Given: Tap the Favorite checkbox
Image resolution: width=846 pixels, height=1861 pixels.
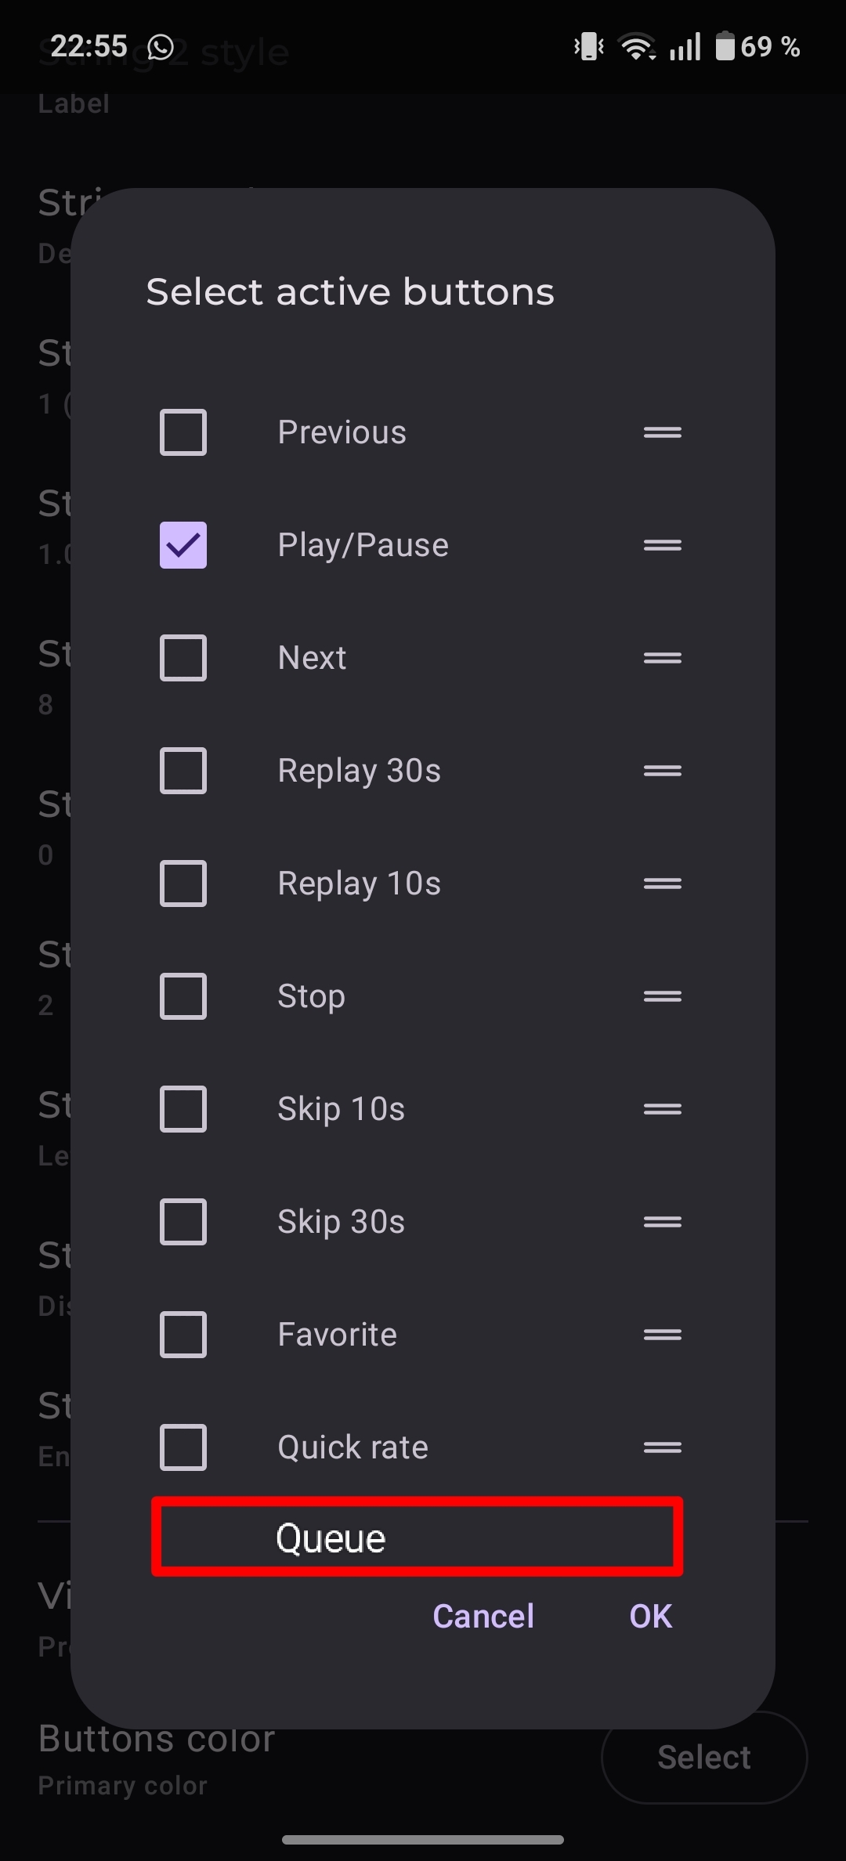Looking at the screenshot, I should (x=183, y=1335).
